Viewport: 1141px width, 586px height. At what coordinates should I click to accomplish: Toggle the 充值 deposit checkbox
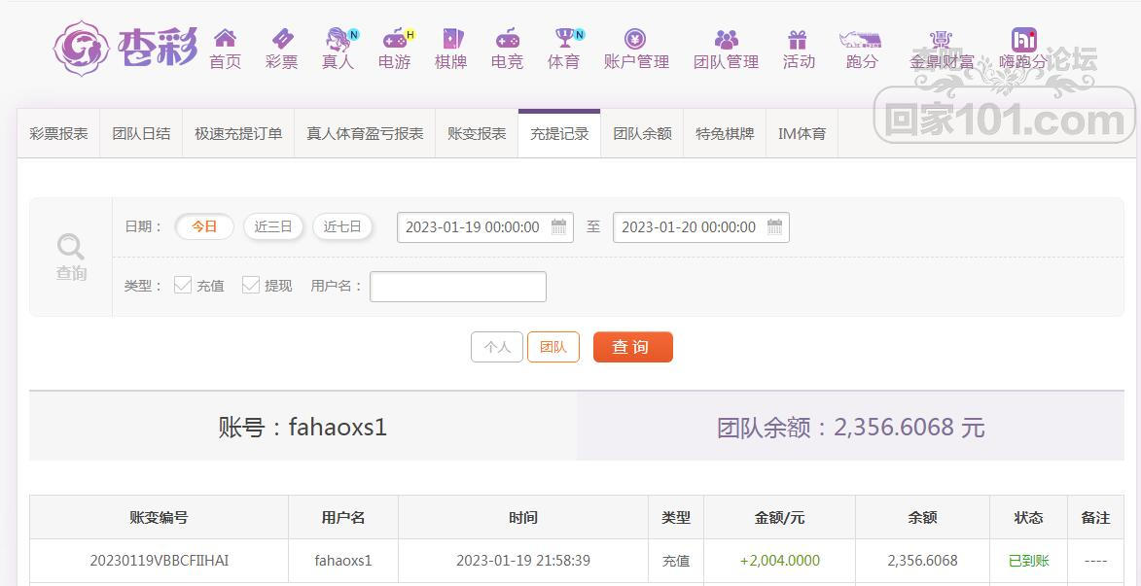tap(183, 285)
